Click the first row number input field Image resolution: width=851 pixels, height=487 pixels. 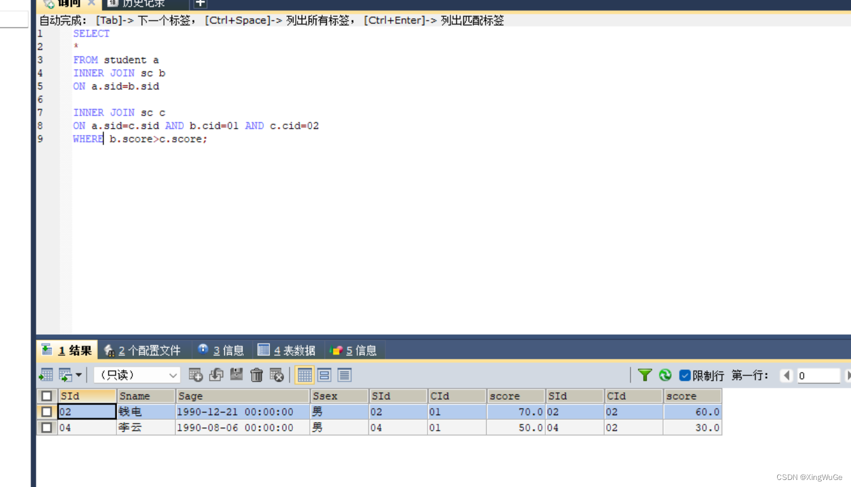[x=819, y=375]
